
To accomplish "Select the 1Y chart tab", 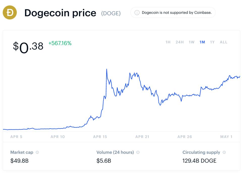I will 212,42.
